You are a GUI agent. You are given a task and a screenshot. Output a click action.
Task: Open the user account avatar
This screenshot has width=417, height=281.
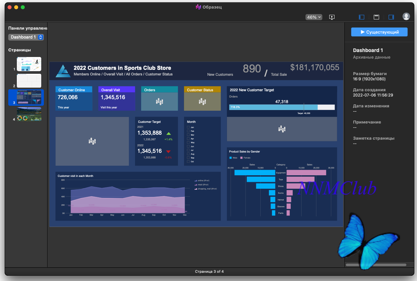click(x=406, y=16)
